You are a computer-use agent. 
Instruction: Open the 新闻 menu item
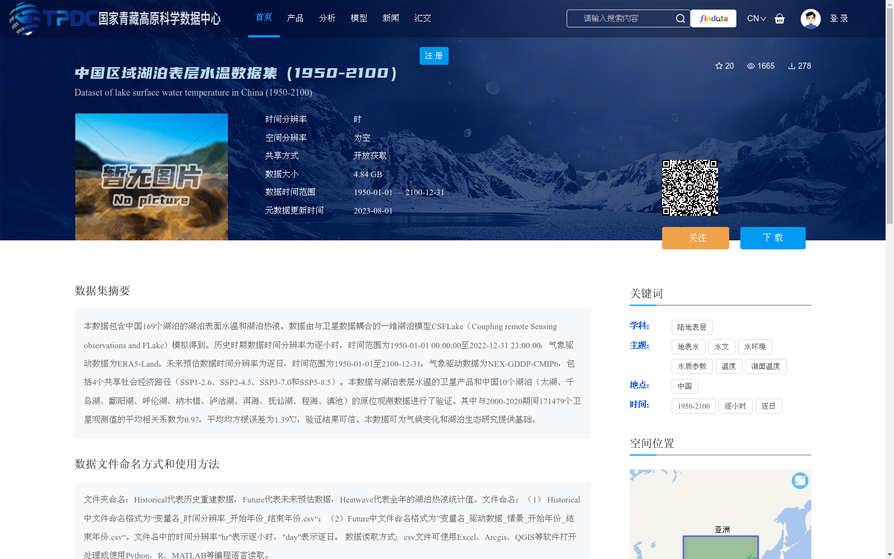[x=391, y=18]
